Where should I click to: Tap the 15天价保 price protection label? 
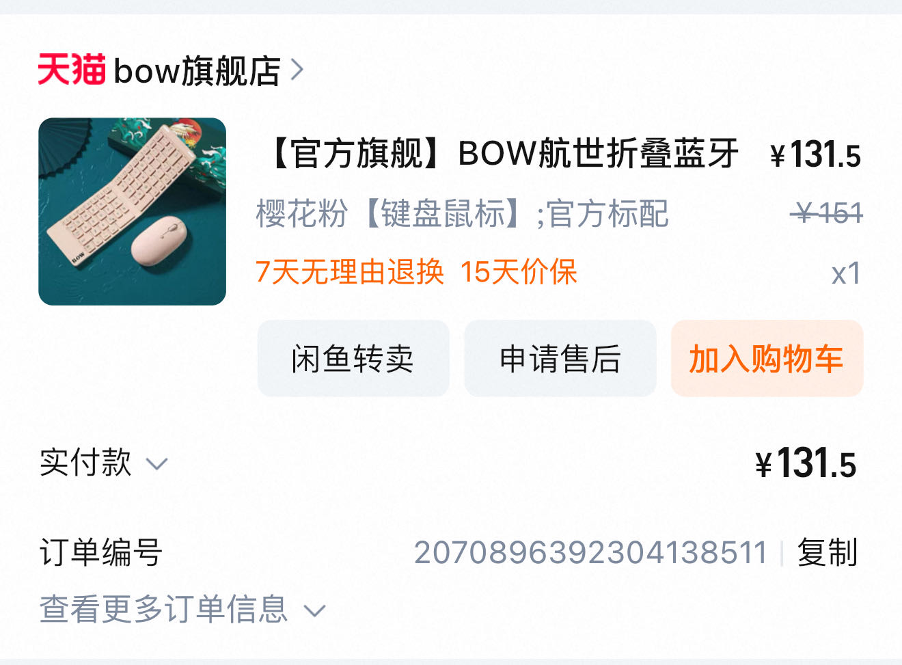tap(519, 272)
